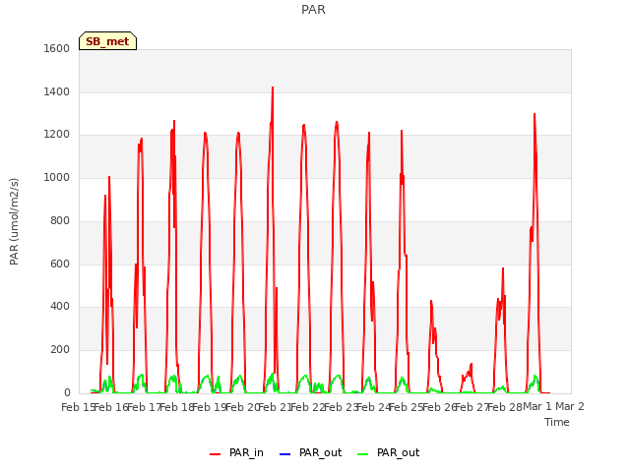Click the small Feb 27 PAR_in peak, below 200
The width and height of the screenshot is (630, 472).
[471, 365]
